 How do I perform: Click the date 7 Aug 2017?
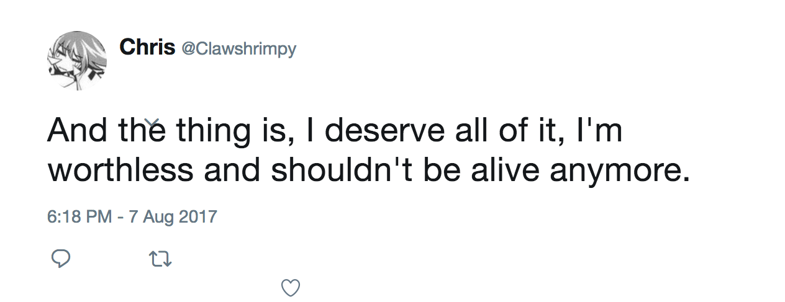173,217
